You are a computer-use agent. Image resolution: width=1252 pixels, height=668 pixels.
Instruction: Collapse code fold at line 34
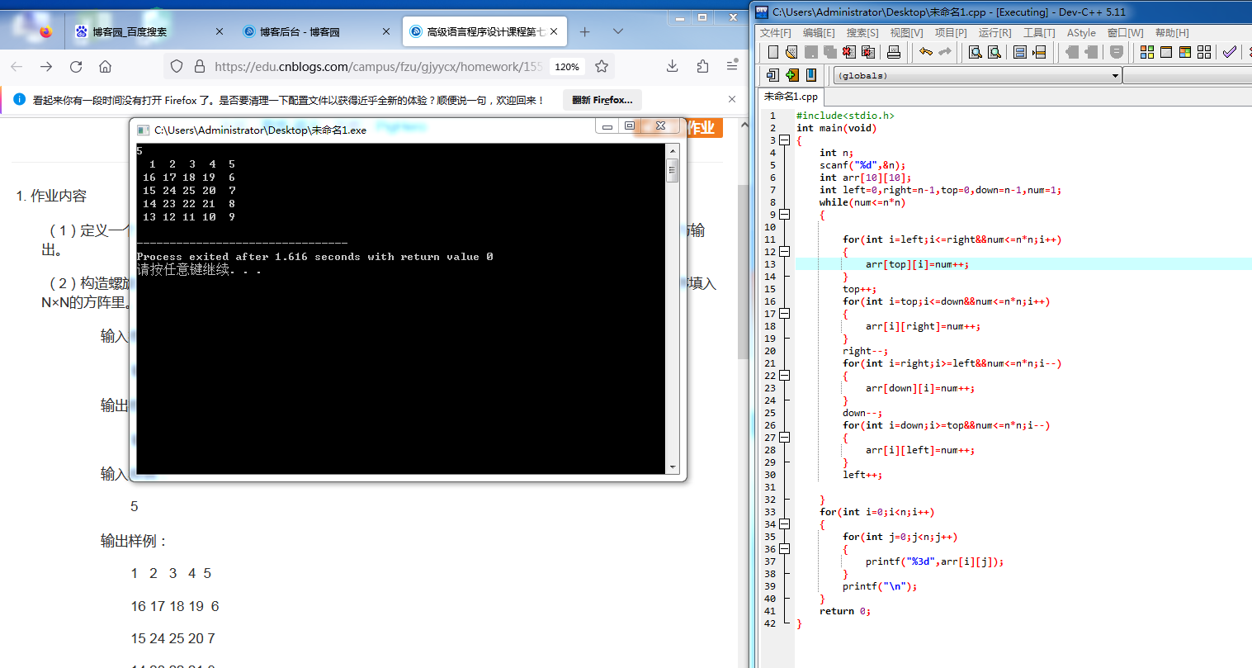(784, 524)
